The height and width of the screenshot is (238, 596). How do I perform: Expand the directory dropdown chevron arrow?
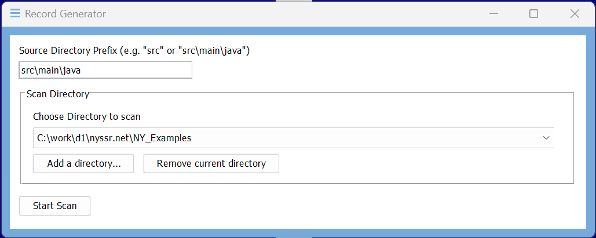[x=546, y=138]
